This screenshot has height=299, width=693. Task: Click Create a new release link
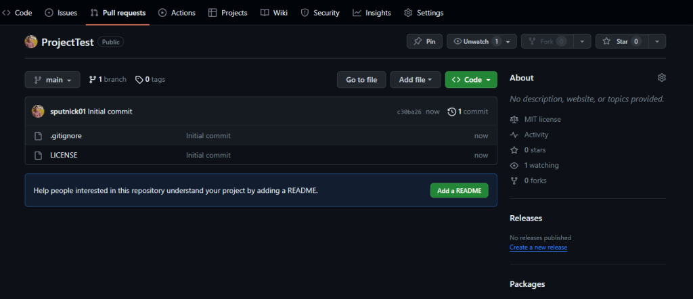(538, 248)
